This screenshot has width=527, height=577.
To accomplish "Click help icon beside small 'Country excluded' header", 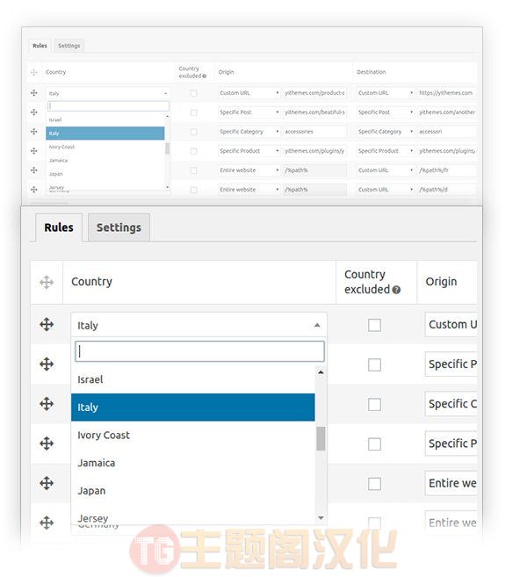I will (x=205, y=76).
